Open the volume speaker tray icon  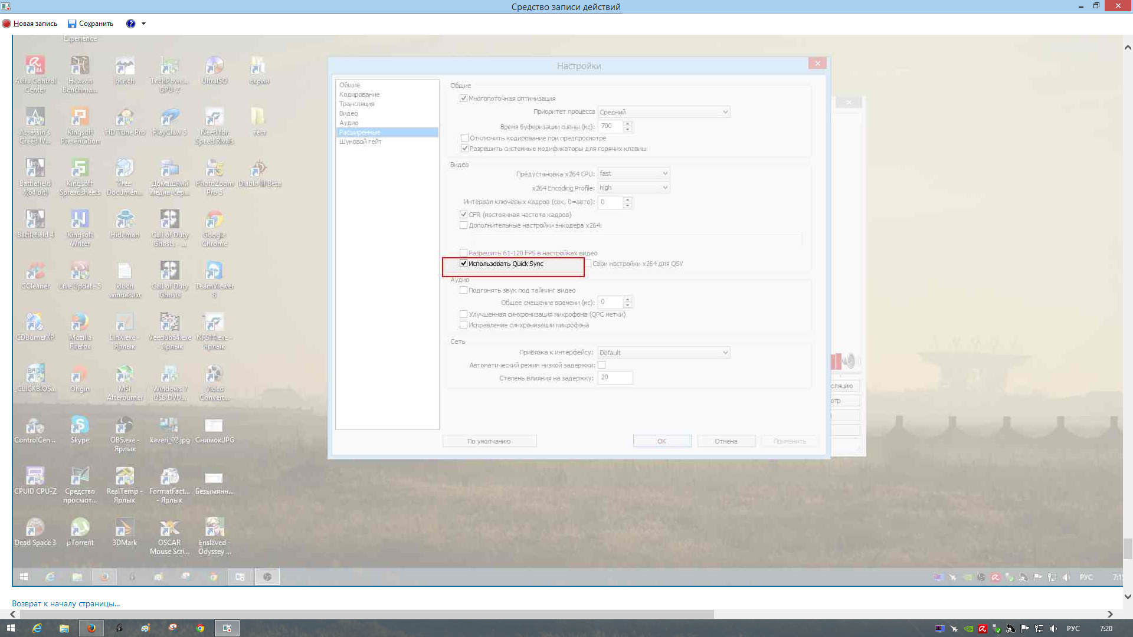coord(1053,629)
